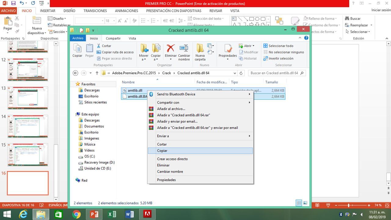Click Buscar in PowerPoint Edición group
The height and width of the screenshot is (220, 391).
353,19
